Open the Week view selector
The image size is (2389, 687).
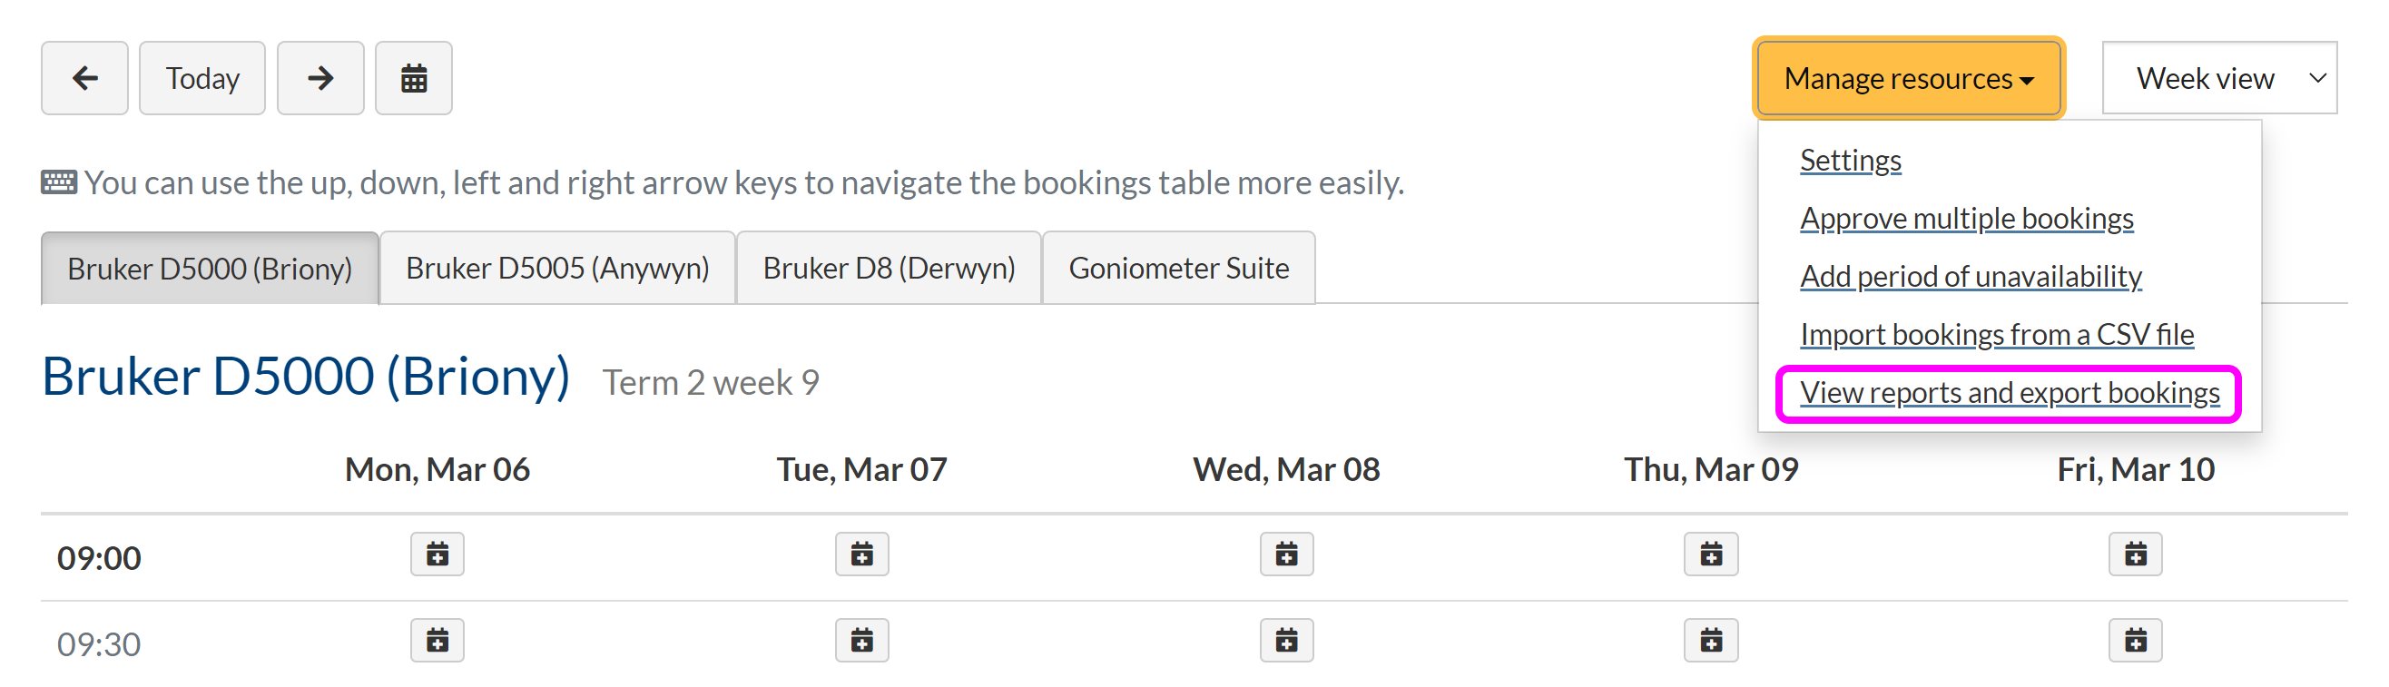(x=2218, y=78)
